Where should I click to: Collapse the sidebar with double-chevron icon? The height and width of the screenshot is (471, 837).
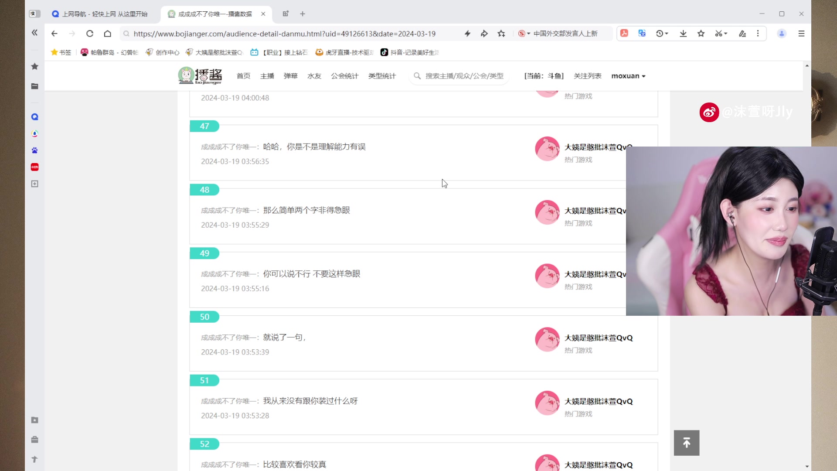tap(35, 33)
